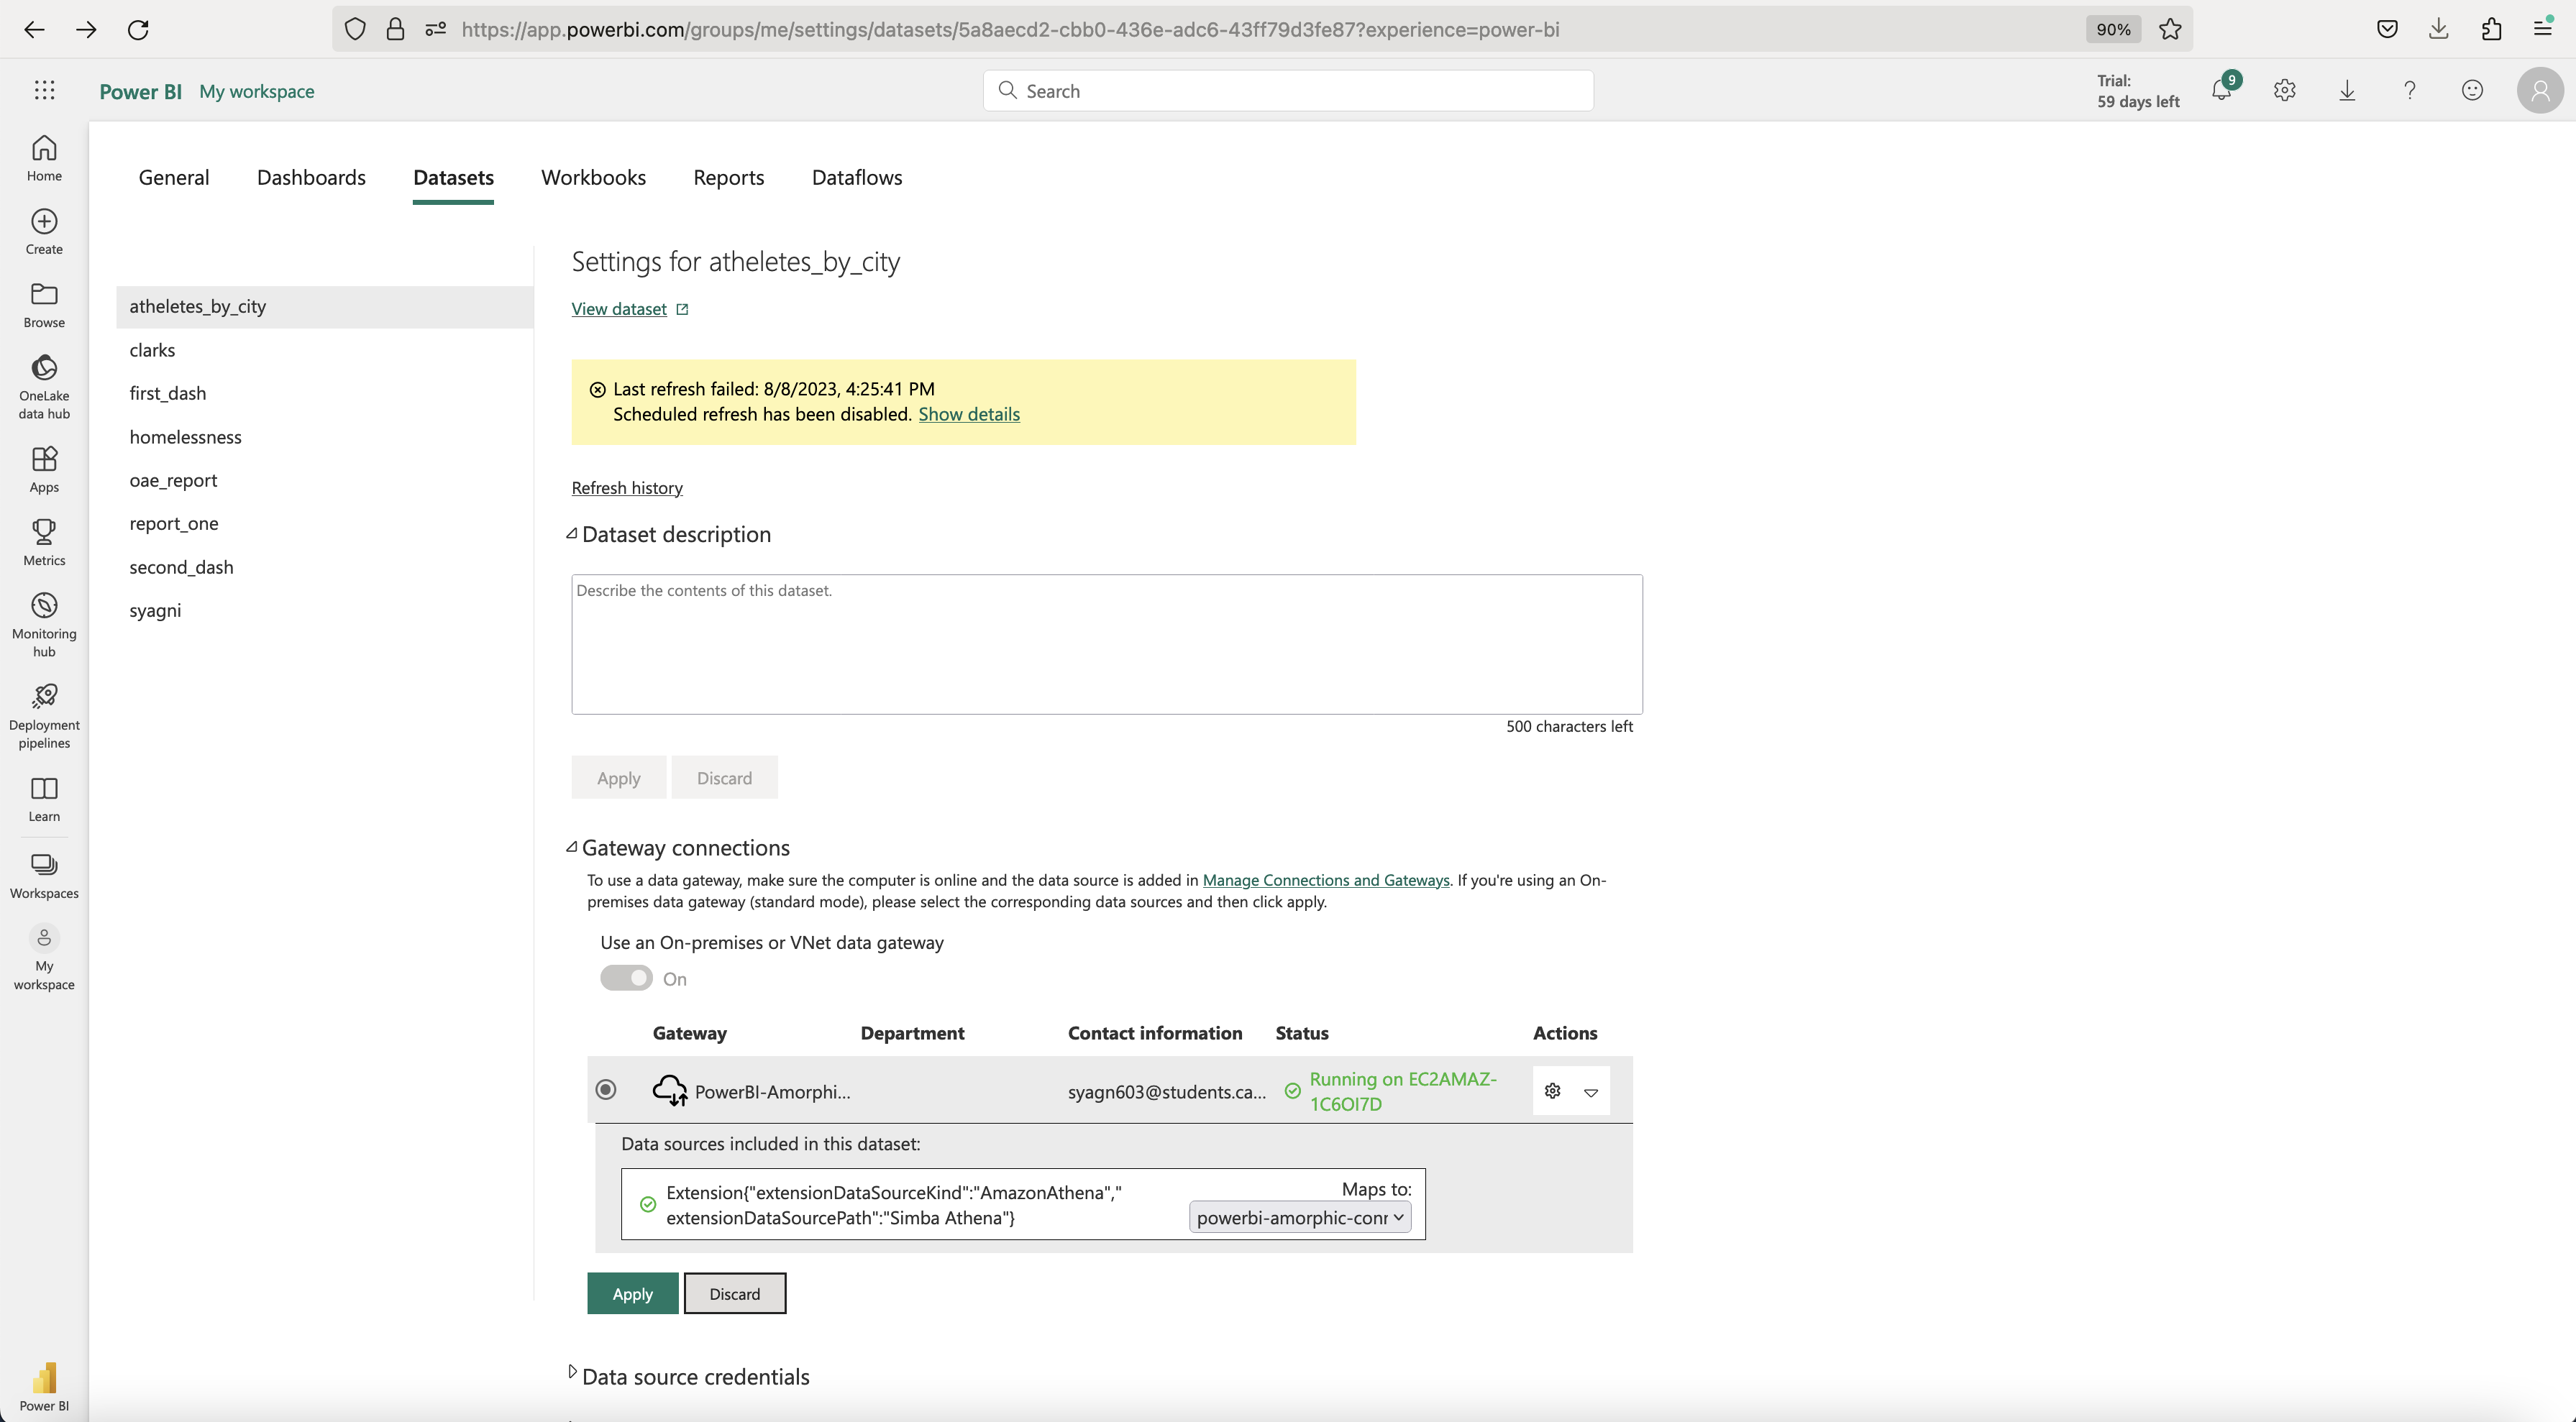Viewport: 2576px width, 1422px height.
Task: Open the user account avatar
Action: (2540, 91)
